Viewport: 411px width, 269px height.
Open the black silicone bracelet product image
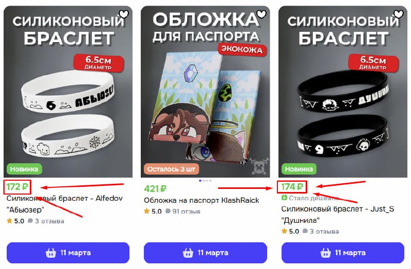pyautogui.click(x=343, y=92)
